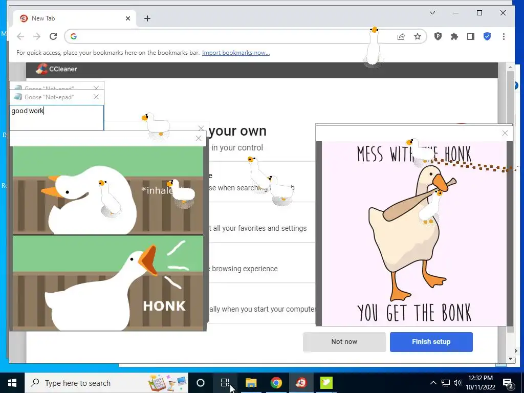Click the in your control subtitle
Viewport: 524px width, 393px height.
(237, 148)
